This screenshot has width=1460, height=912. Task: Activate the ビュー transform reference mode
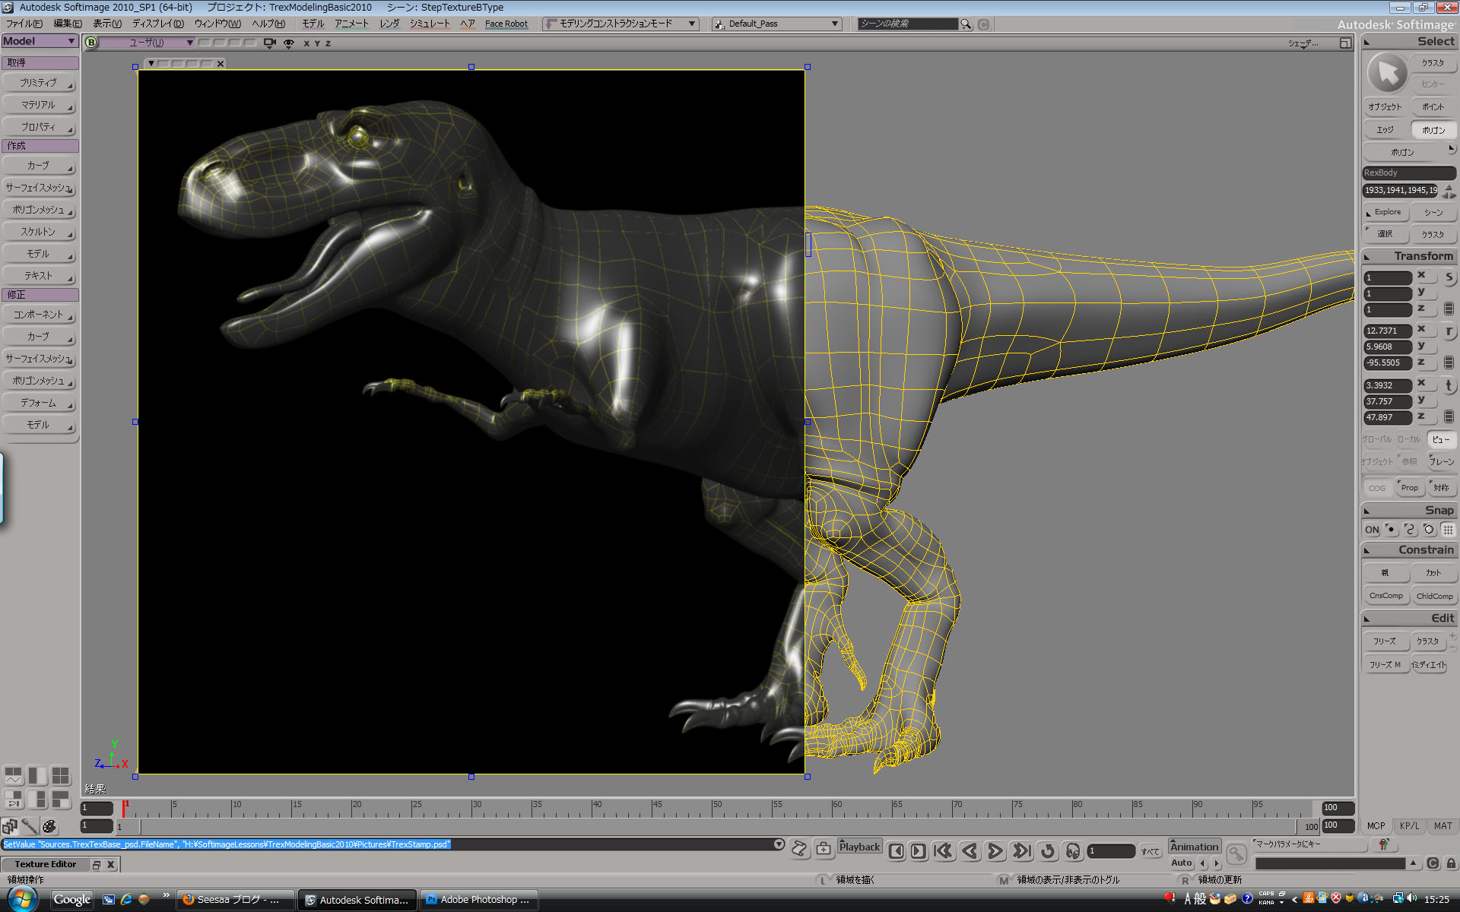pyautogui.click(x=1443, y=439)
